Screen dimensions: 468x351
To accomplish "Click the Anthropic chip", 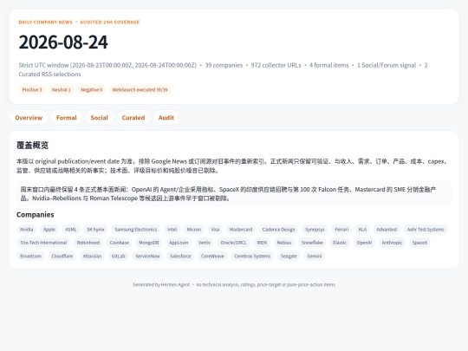I will [x=392, y=243].
